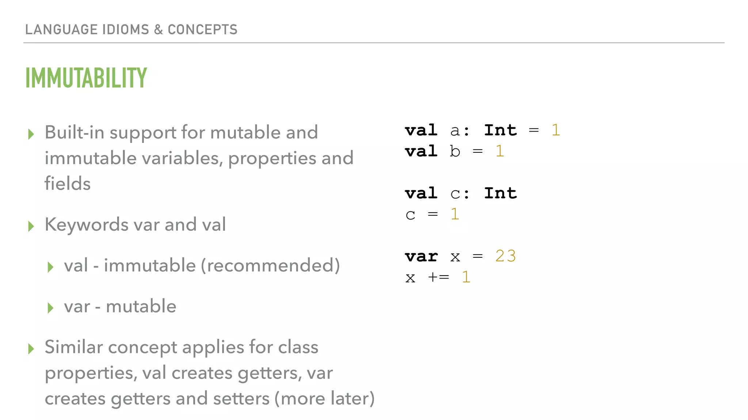The height and width of the screenshot is (420, 748).
Task: Click the word "fields" in the first bullet
Action: 68,183
